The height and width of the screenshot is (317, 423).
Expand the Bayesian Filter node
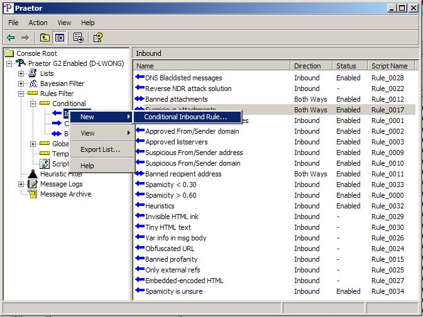click(21, 83)
